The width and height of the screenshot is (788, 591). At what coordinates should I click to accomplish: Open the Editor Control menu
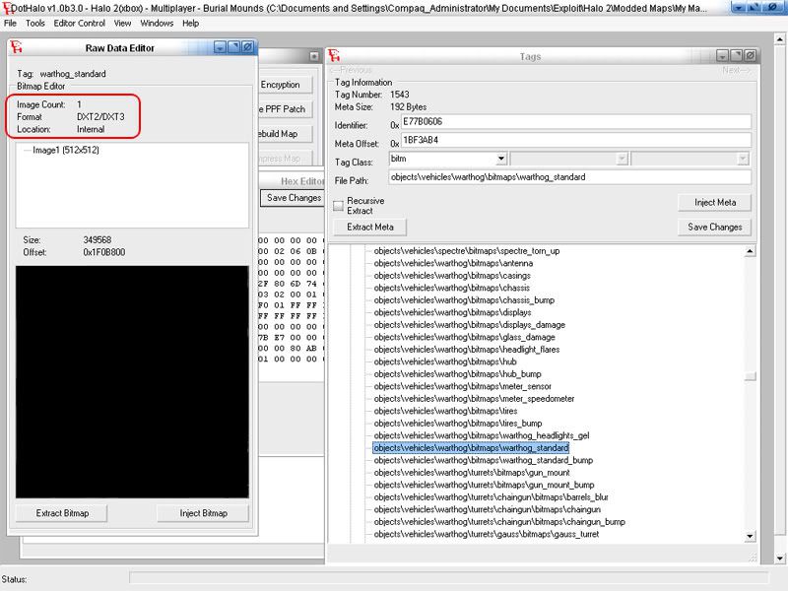80,23
